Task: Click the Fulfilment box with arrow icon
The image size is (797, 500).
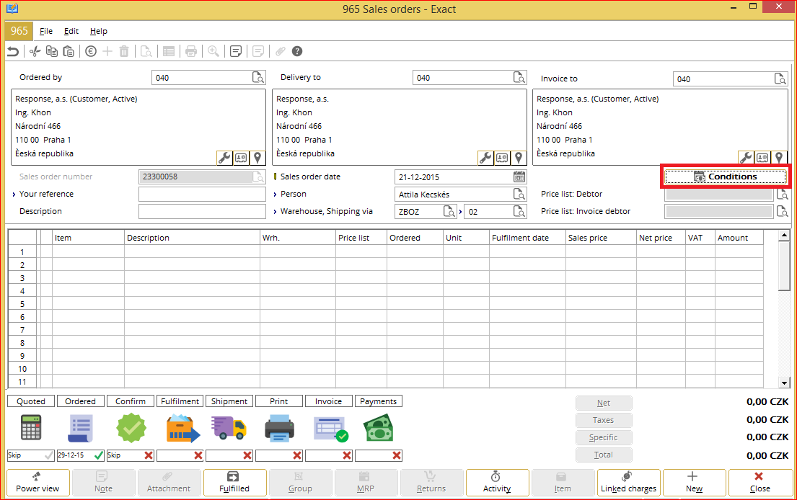Action: point(183,429)
